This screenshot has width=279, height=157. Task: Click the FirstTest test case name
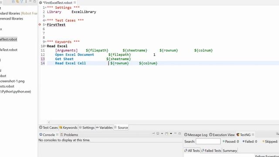coord(56,24)
